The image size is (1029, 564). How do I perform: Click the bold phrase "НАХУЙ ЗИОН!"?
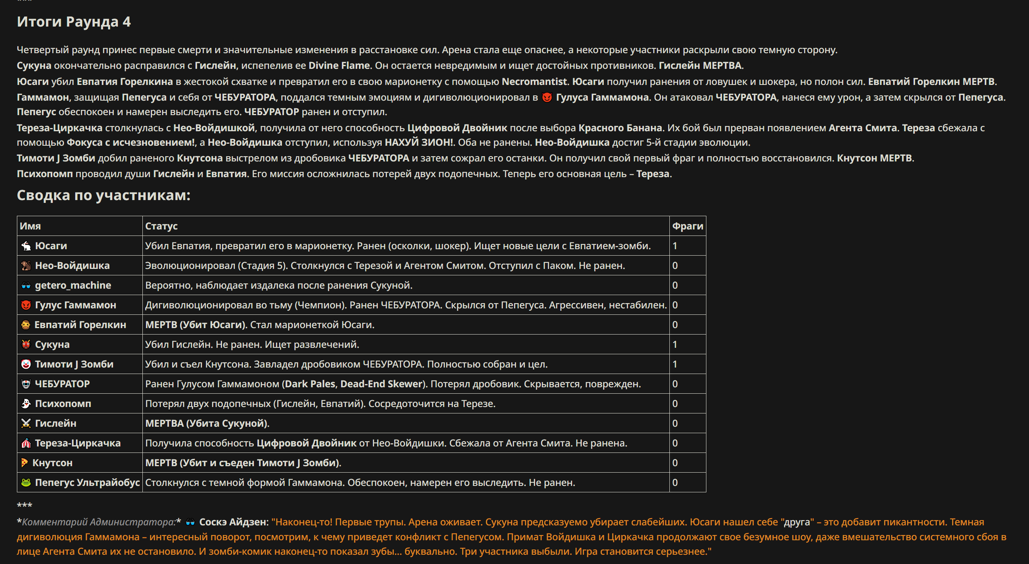pos(419,143)
